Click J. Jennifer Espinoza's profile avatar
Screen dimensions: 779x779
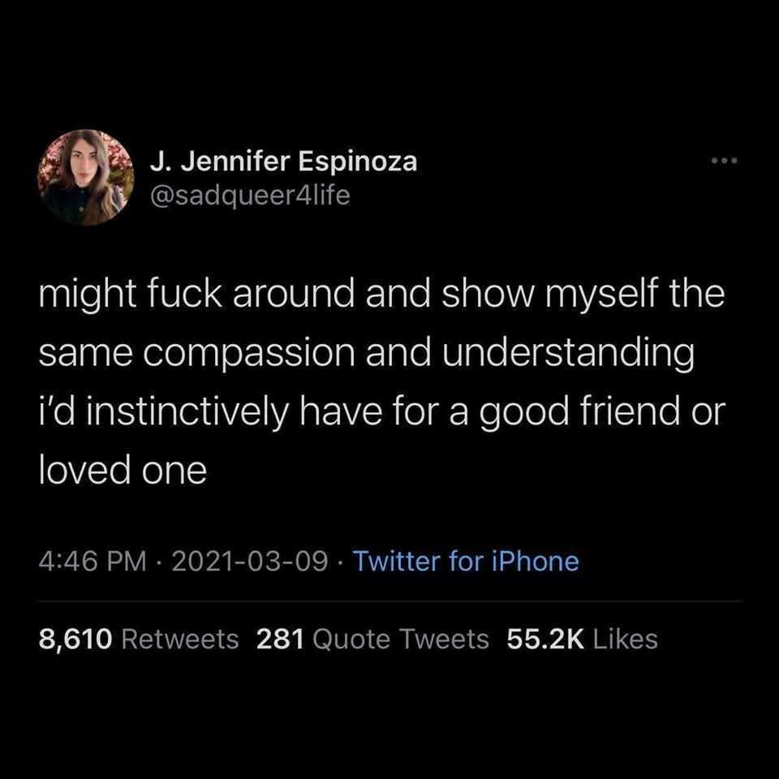click(87, 179)
